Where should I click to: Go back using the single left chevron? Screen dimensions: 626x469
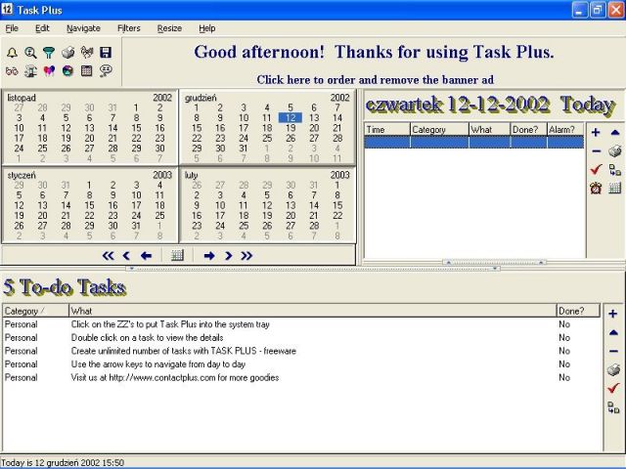coord(126,256)
